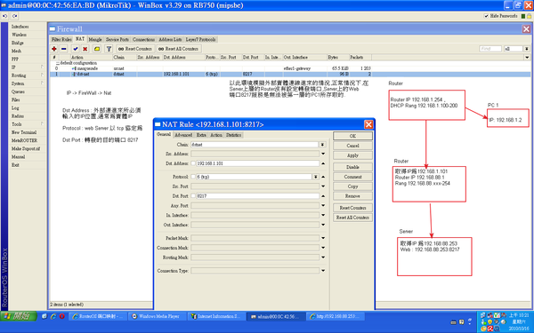Switch to the RouterOS Internet Explorer taskbar item

tap(99, 316)
